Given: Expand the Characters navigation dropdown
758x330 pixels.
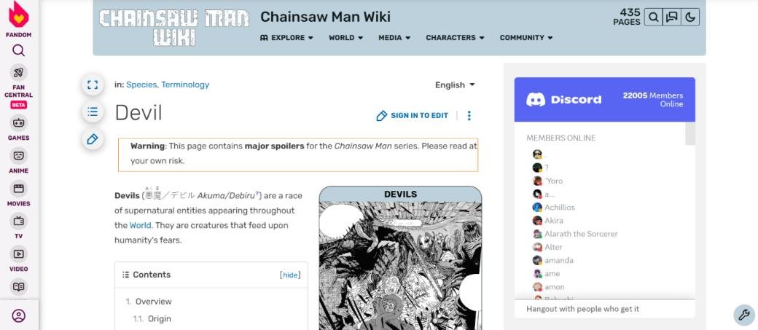Looking at the screenshot, I should point(455,38).
